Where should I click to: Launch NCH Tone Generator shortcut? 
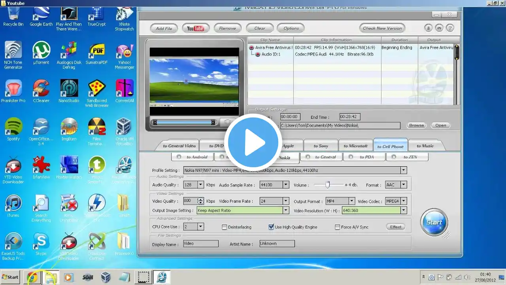click(13, 55)
